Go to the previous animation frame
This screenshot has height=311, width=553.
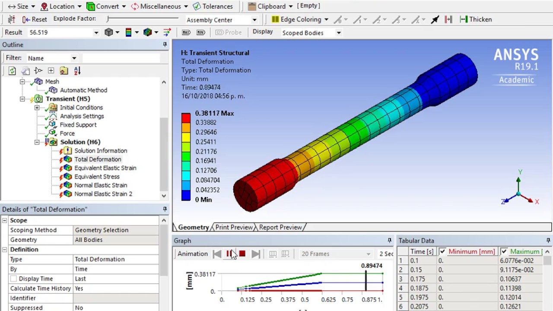(217, 254)
